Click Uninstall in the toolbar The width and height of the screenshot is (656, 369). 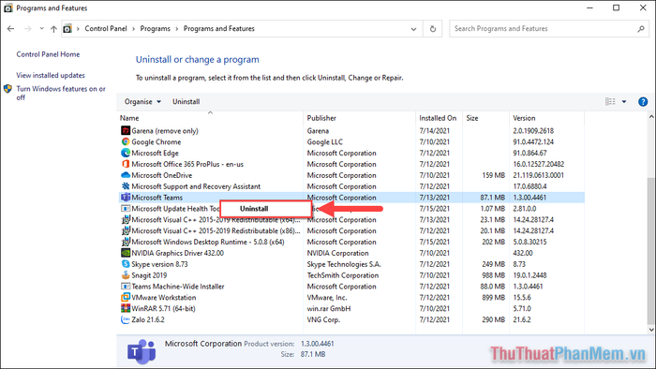click(186, 101)
